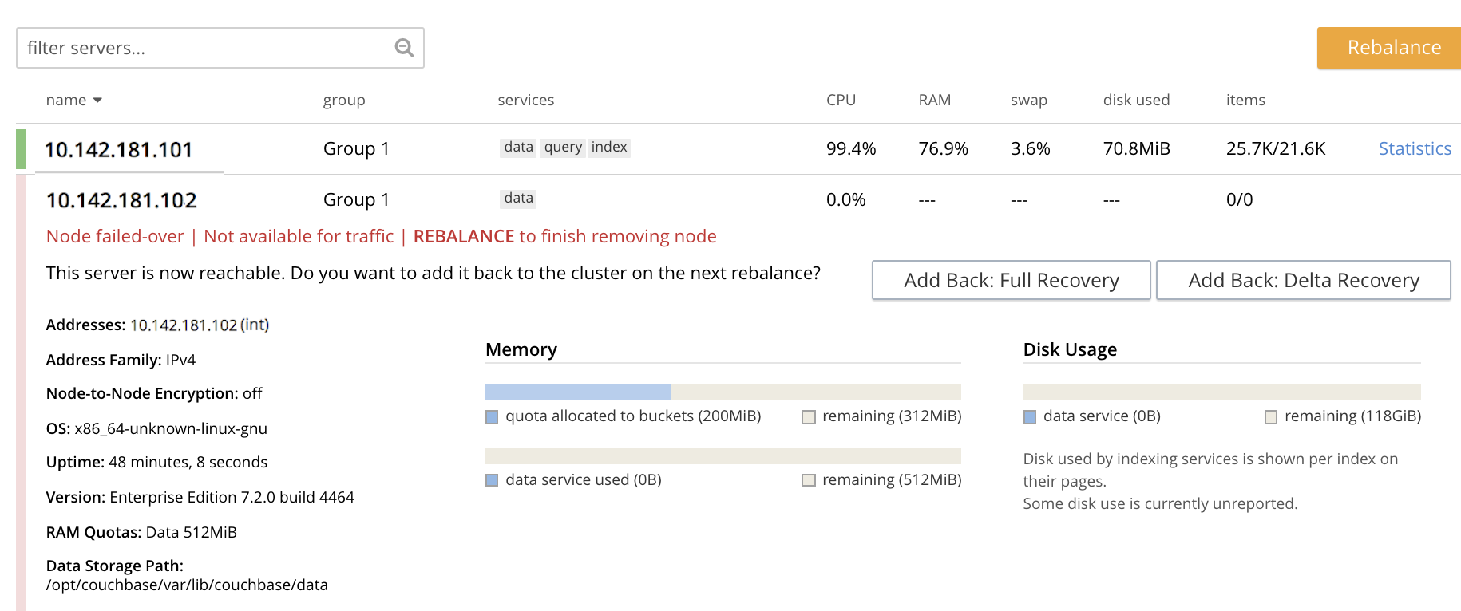Click the name column sort arrow
This screenshot has width=1461, height=611.
tap(97, 101)
